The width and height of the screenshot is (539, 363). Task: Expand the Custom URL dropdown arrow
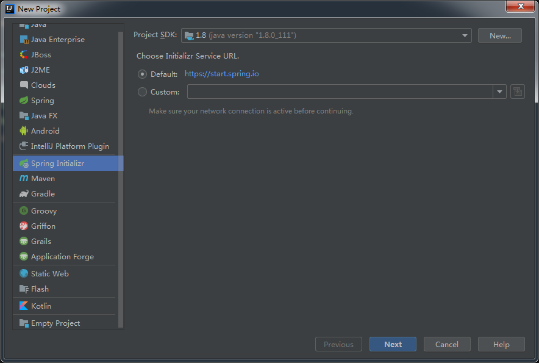500,92
